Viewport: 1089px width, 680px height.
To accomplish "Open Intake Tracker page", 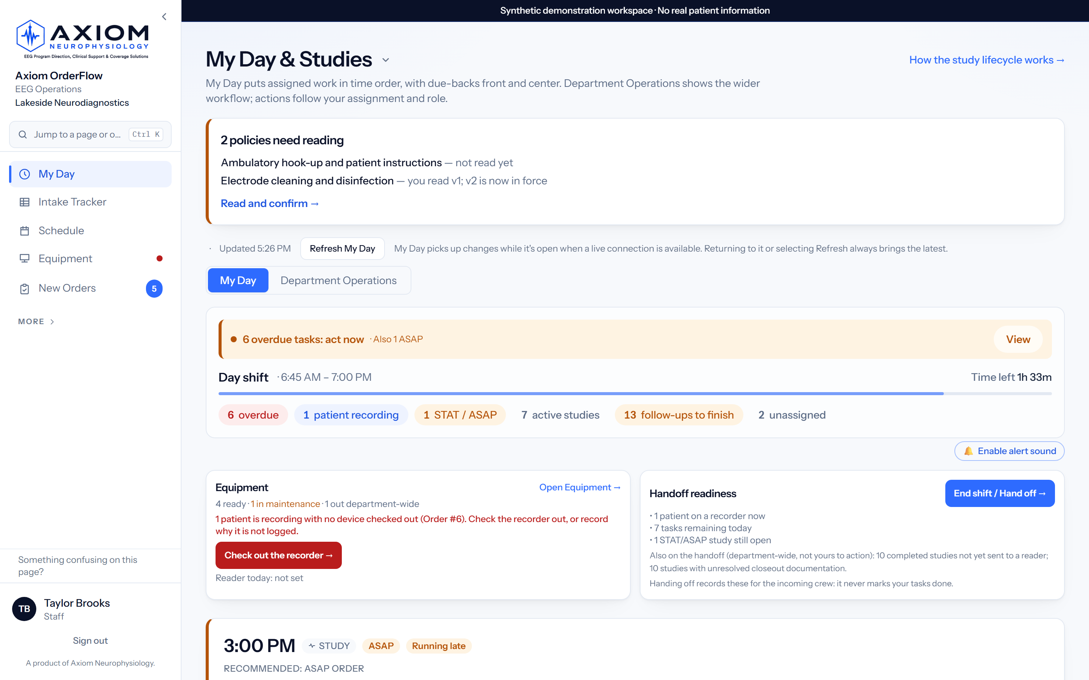I will point(90,202).
